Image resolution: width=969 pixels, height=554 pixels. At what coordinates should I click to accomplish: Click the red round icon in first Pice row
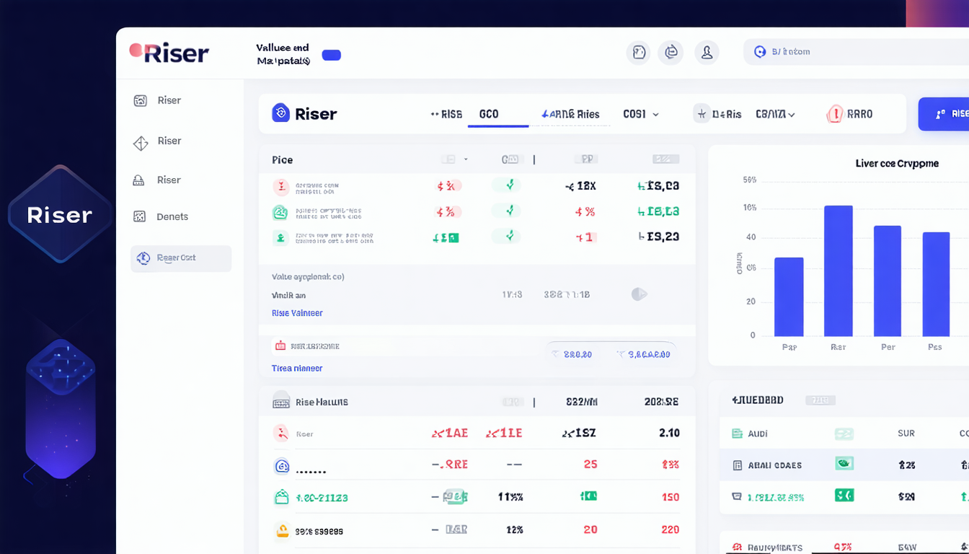tap(280, 187)
